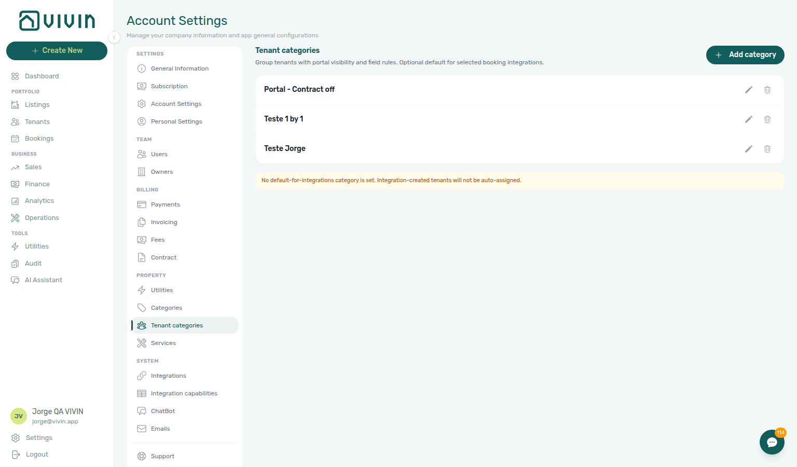Click the Logout icon

pyautogui.click(x=16, y=455)
